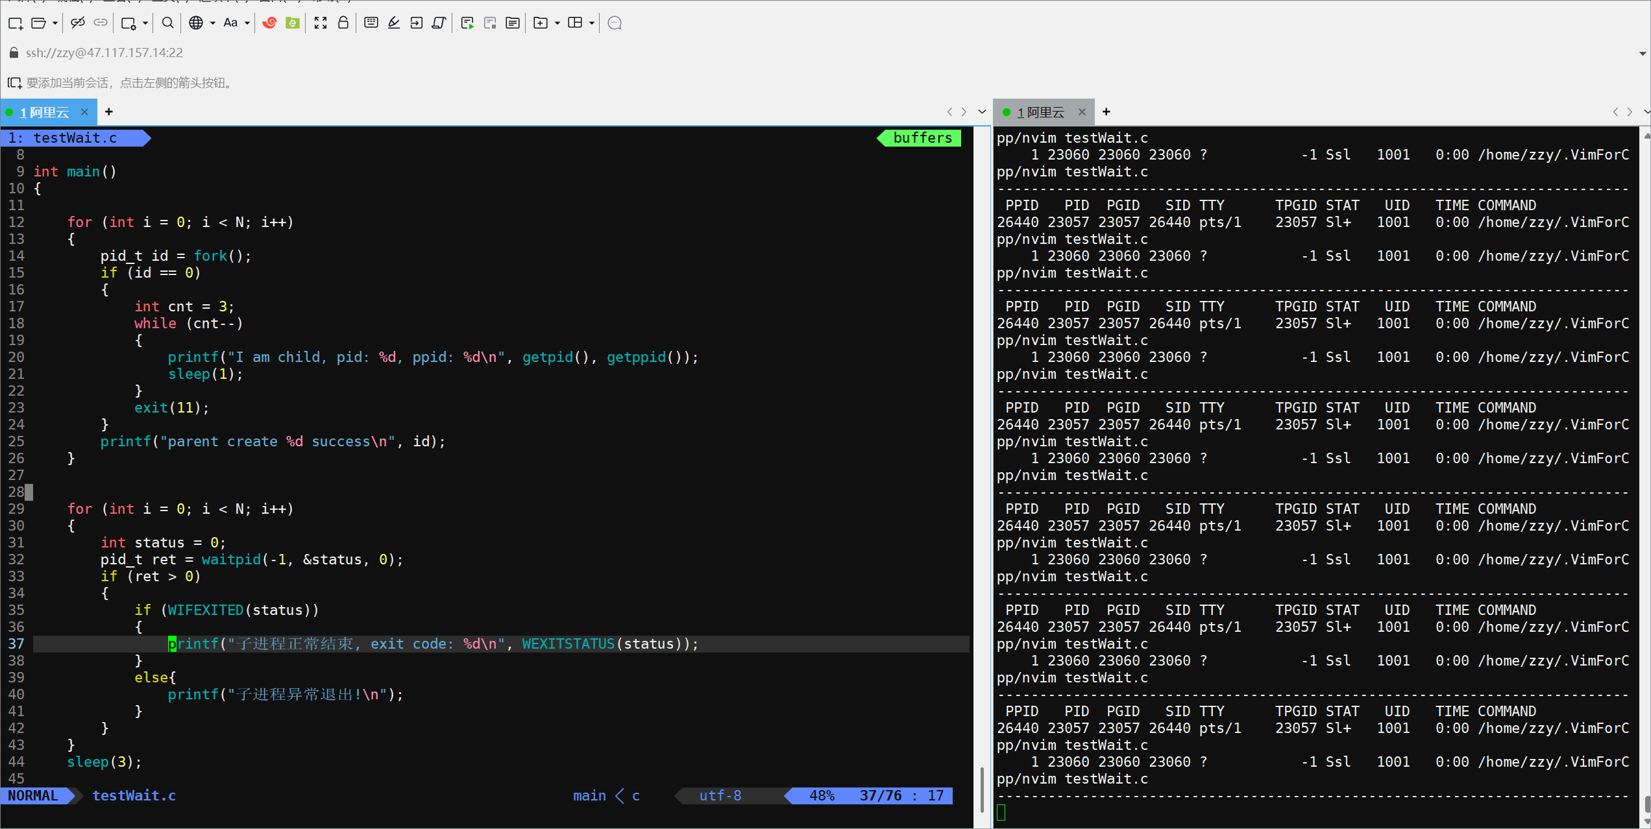Screen dimensions: 1651x829
Task: Expand the font Aa dropdown arrow
Action: 247,23
